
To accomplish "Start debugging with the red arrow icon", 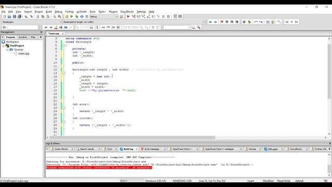I will tap(128, 17).
